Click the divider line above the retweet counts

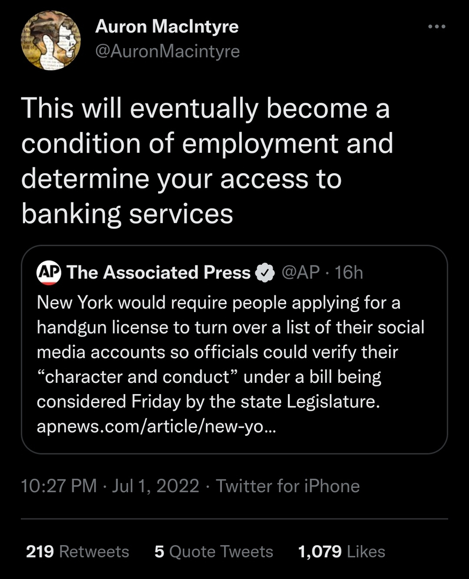coord(234,519)
